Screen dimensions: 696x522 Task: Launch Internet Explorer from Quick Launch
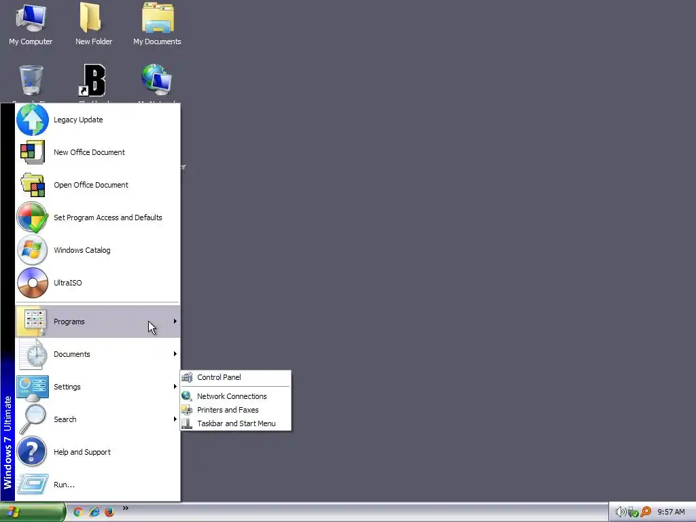94,512
